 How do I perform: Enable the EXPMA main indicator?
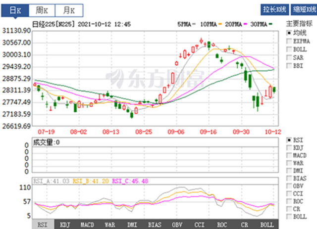(289, 41)
